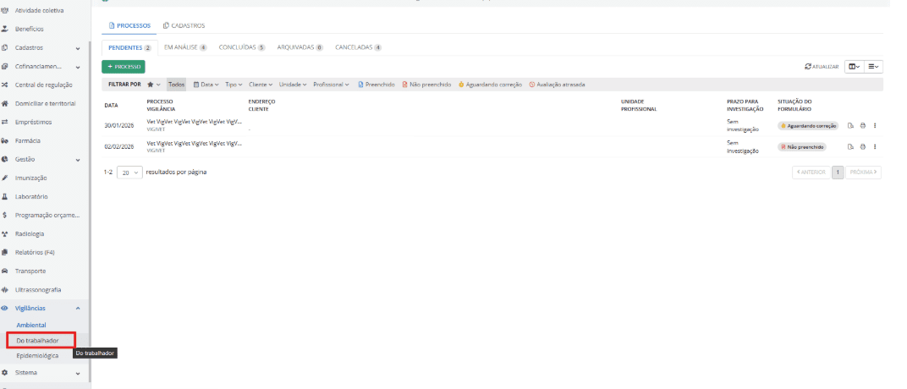Print the 30/01/2026 process row
907x389 pixels.
click(862, 125)
